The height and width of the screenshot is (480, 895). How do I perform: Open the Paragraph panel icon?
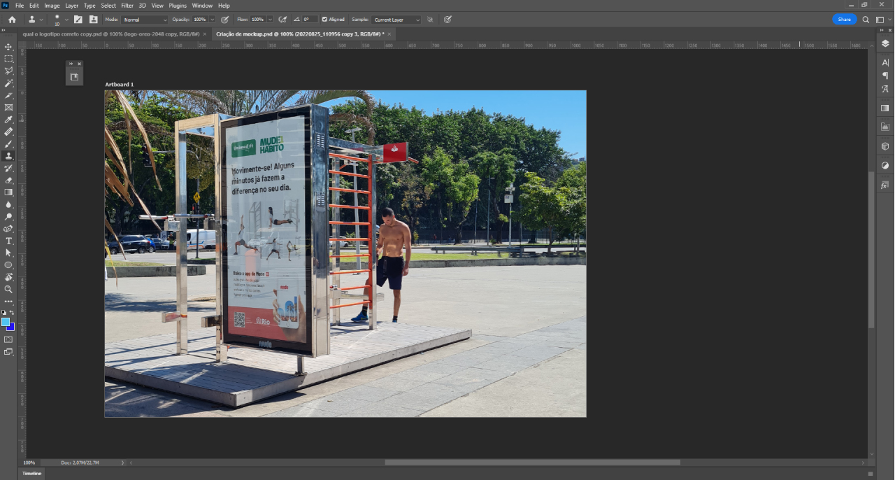885,76
